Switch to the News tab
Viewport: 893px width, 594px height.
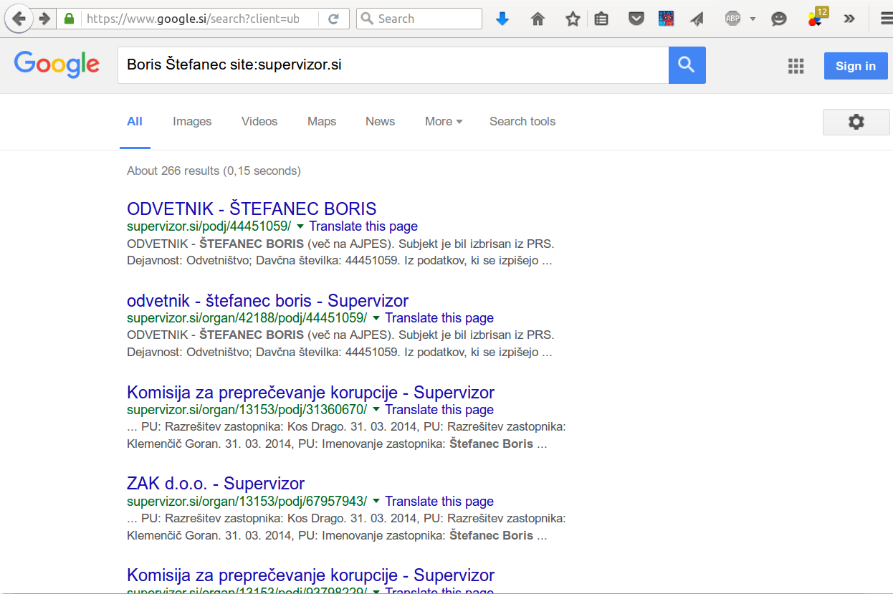click(381, 122)
